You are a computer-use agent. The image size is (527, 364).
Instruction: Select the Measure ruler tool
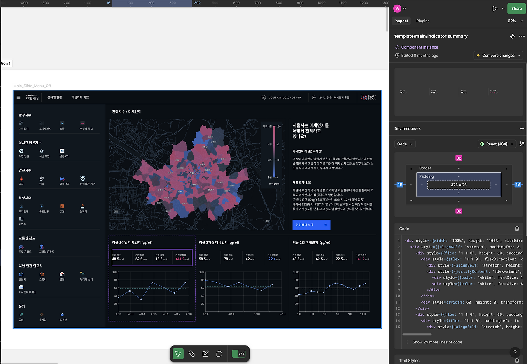[191, 354]
